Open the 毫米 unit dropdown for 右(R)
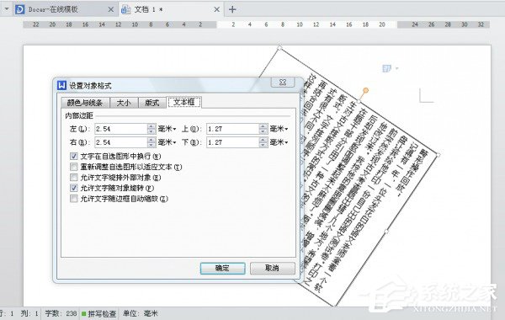The image size is (505, 320). tap(167, 142)
